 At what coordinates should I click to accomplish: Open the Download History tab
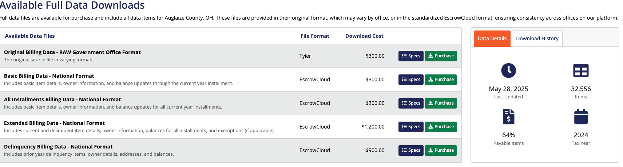[537, 38]
